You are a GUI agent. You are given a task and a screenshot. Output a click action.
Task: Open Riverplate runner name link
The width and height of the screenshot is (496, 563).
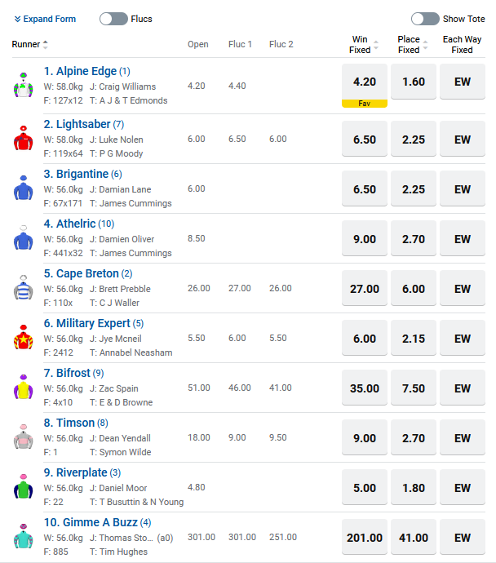pos(82,472)
